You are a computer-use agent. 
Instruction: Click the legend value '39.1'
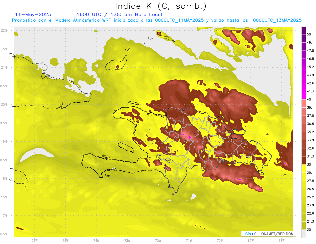(310, 107)
